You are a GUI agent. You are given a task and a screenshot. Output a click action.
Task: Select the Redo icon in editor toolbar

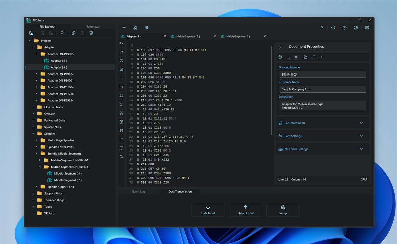tap(122, 52)
